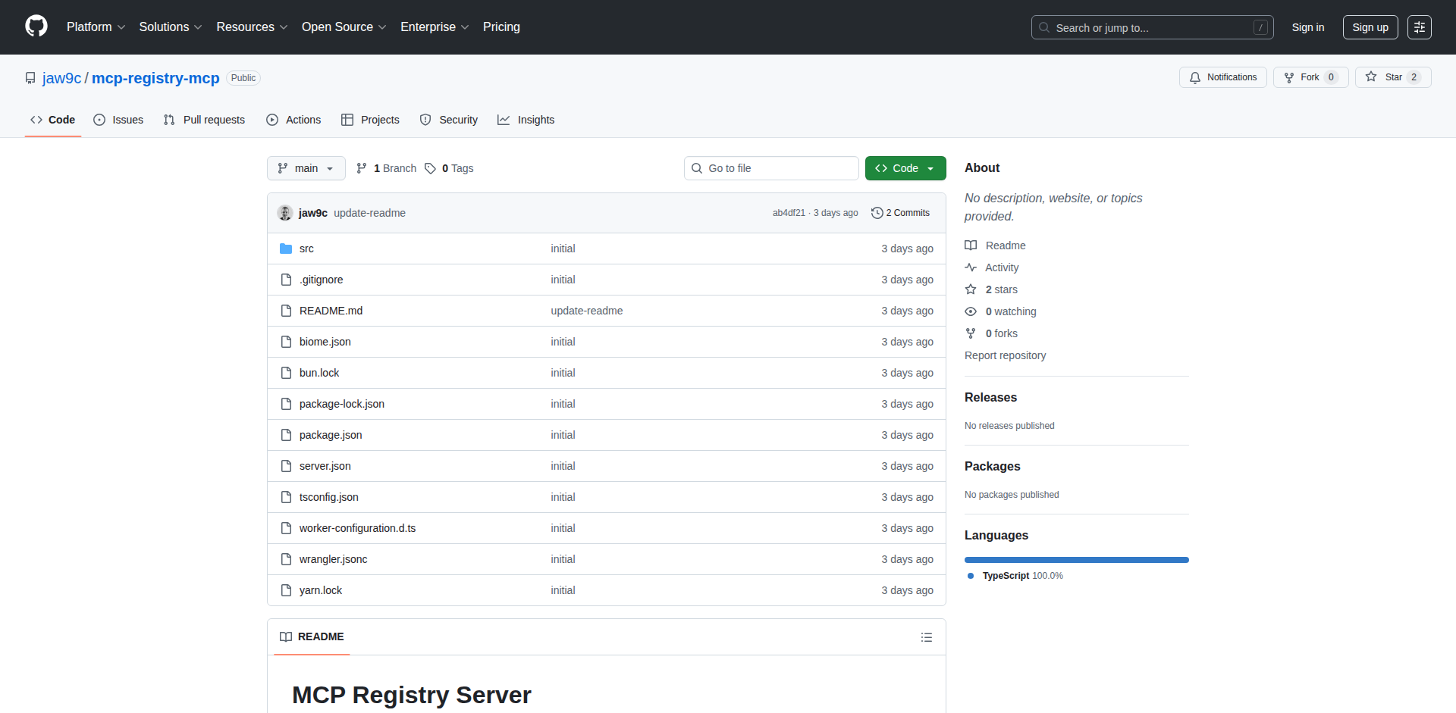
Task: Click the pulse icon beside Activity
Action: click(x=971, y=267)
